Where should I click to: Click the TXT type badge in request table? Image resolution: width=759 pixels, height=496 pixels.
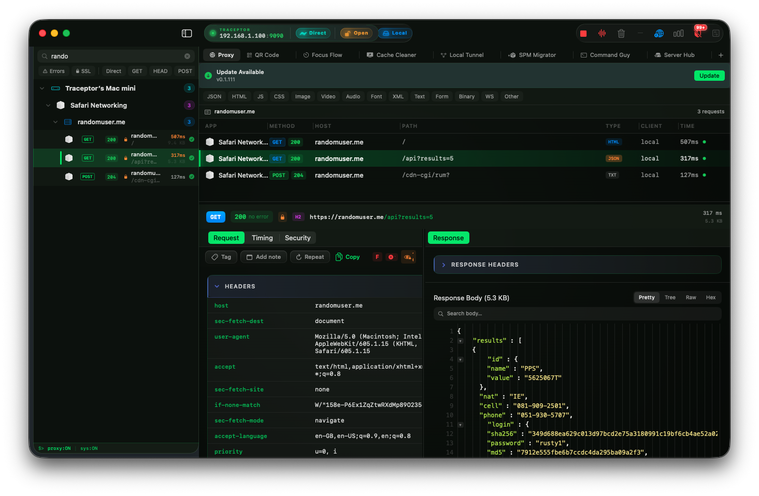[612, 175]
